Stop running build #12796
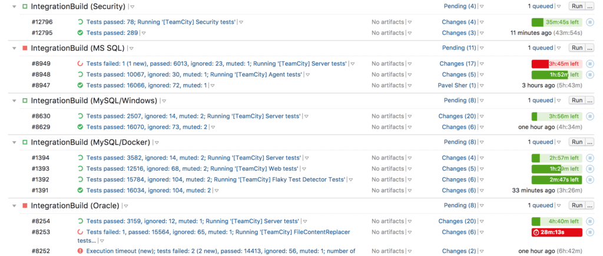The image size is (603, 256). pos(590,22)
